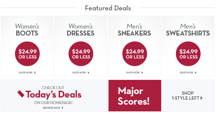Click Shop 1-Style Left link

click(187, 95)
